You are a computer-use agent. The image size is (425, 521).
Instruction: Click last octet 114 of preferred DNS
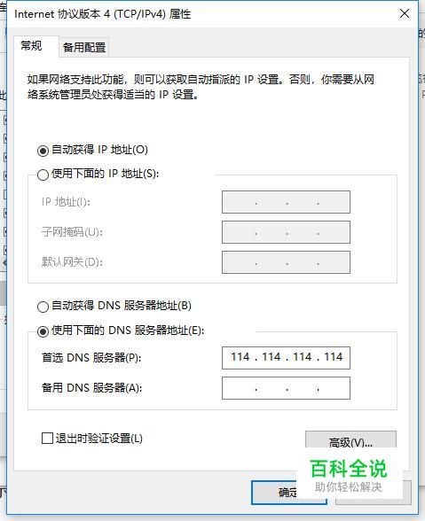coord(333,357)
